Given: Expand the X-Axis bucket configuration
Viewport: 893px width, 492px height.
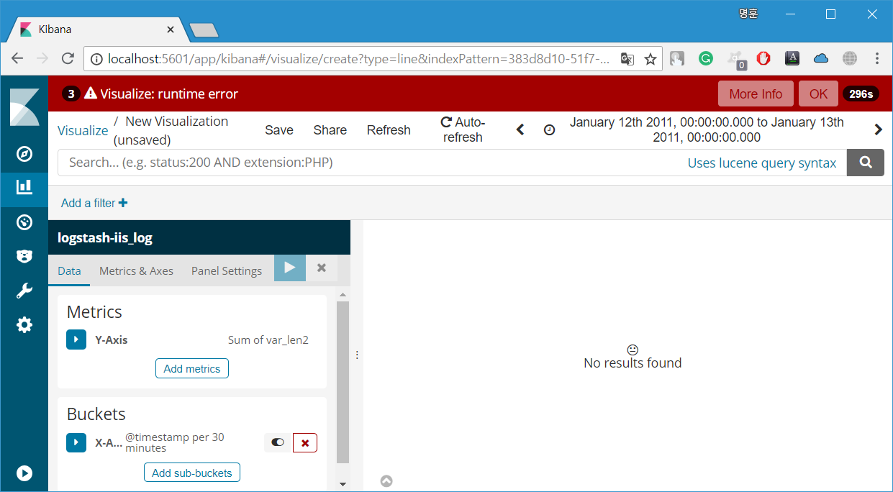Looking at the screenshot, I should [x=76, y=442].
